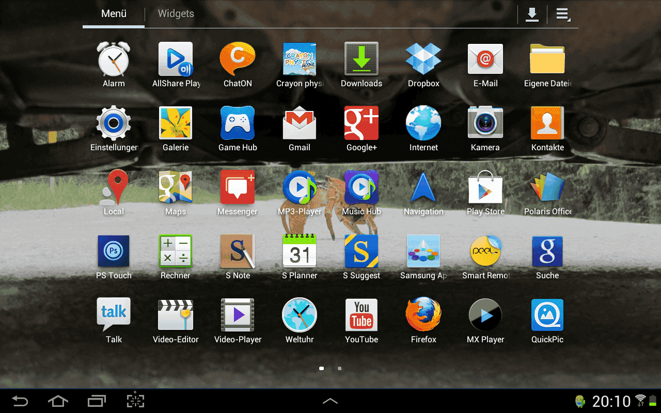Launch the Rechner calculator
The image size is (661, 413).
[x=176, y=257]
